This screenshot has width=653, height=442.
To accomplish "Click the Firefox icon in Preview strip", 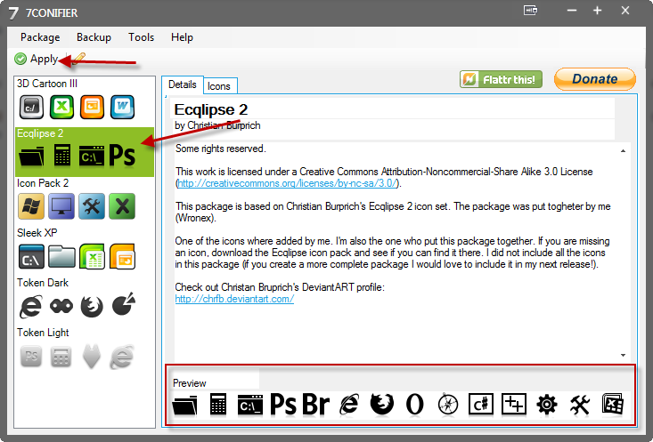I will 382,405.
